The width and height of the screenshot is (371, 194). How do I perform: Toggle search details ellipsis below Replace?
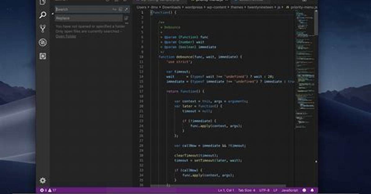click(x=127, y=23)
